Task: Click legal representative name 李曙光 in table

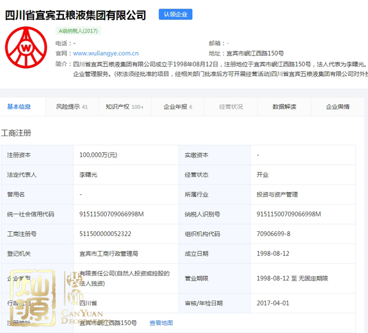Action: [88, 175]
